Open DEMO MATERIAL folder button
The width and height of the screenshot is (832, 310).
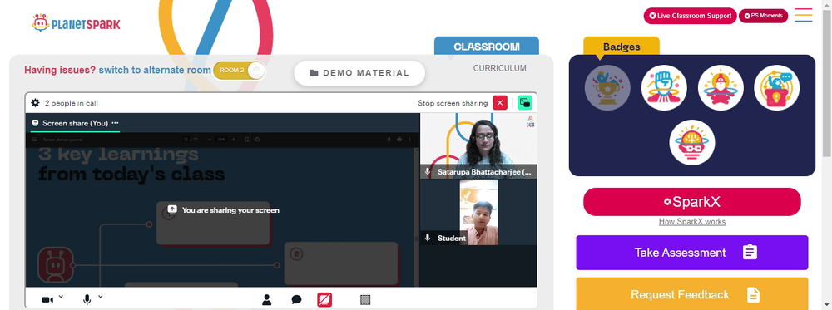[359, 73]
